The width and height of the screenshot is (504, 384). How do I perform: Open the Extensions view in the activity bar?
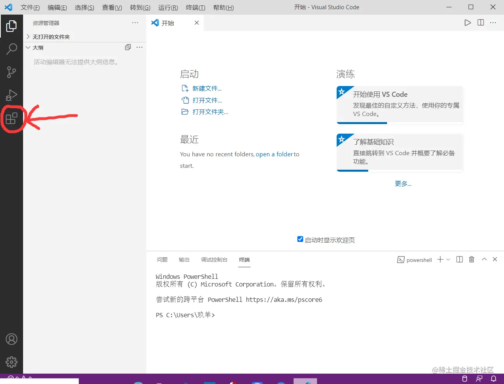click(12, 118)
